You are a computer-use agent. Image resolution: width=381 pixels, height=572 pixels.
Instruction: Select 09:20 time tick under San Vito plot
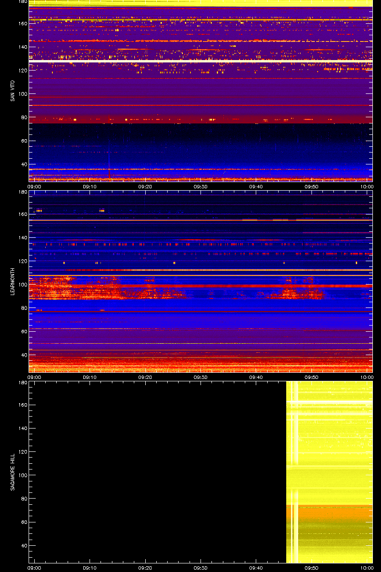pos(145,187)
